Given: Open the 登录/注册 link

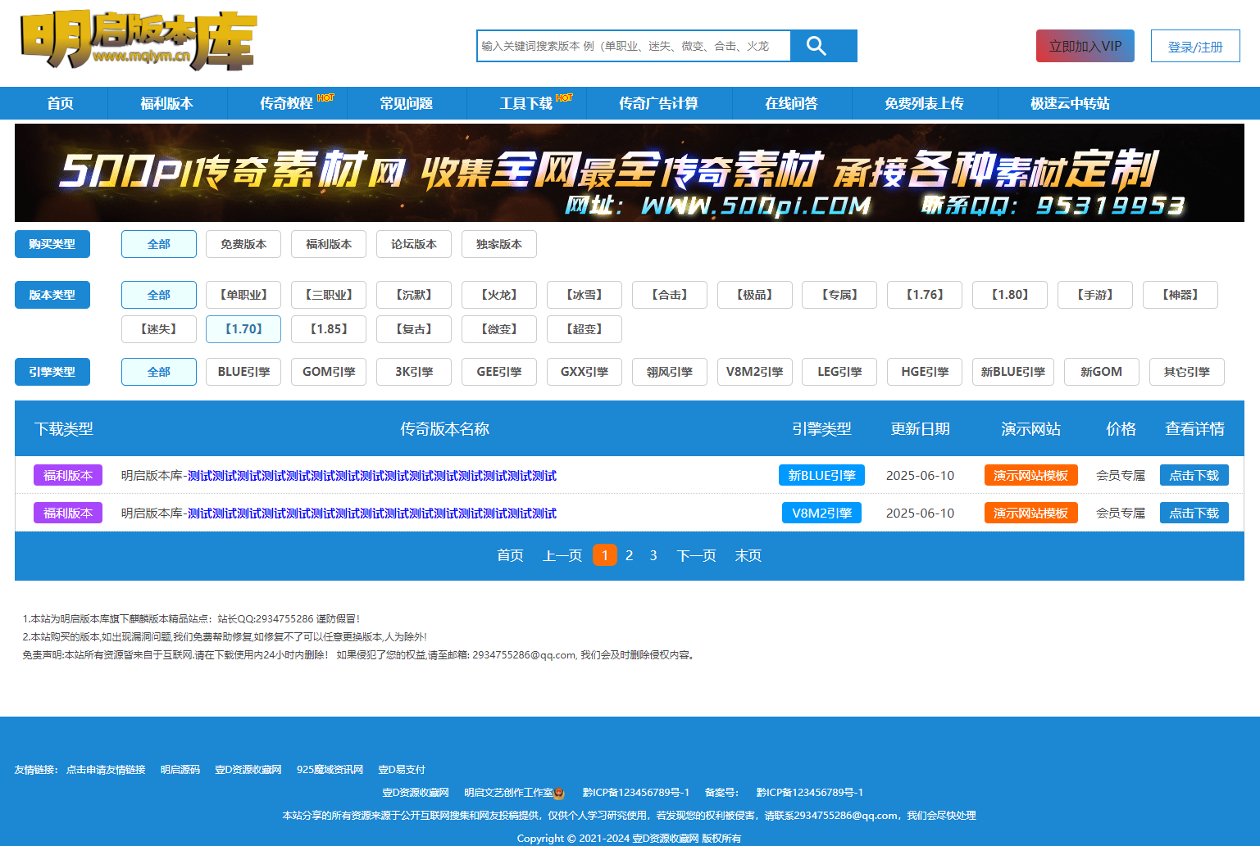Looking at the screenshot, I should point(1194,46).
